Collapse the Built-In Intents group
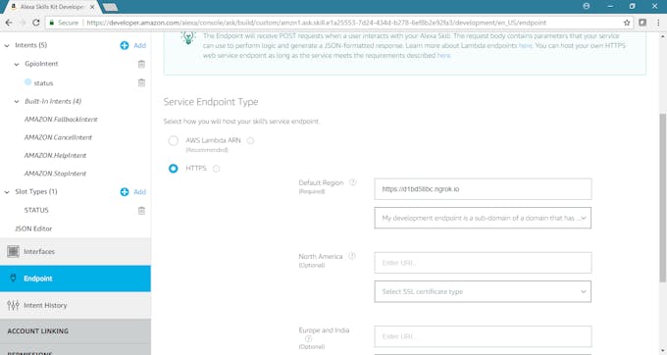The image size is (667, 355). tap(17, 102)
